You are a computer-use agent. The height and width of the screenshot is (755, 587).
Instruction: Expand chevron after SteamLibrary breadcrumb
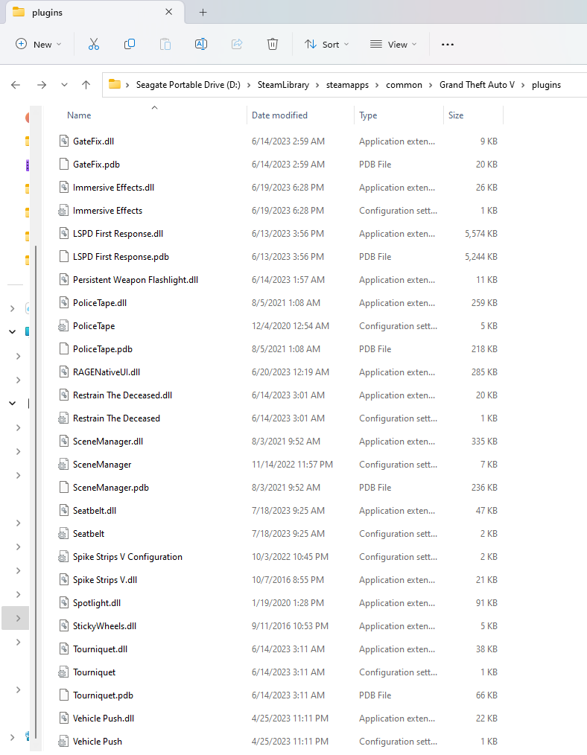[x=317, y=85]
